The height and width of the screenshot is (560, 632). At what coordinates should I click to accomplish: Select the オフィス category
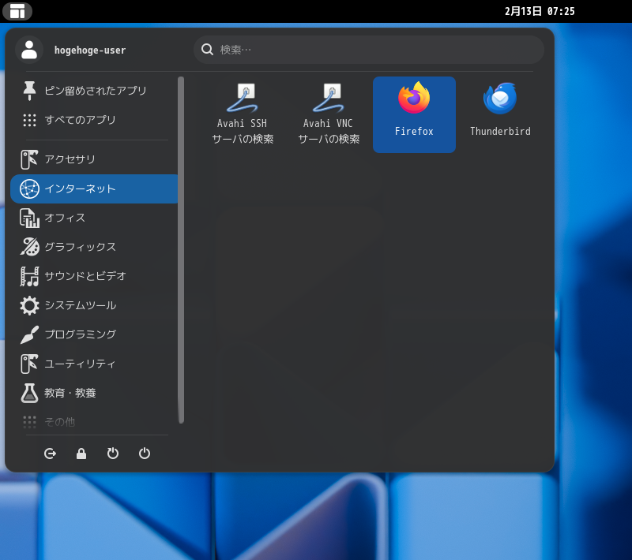94,218
